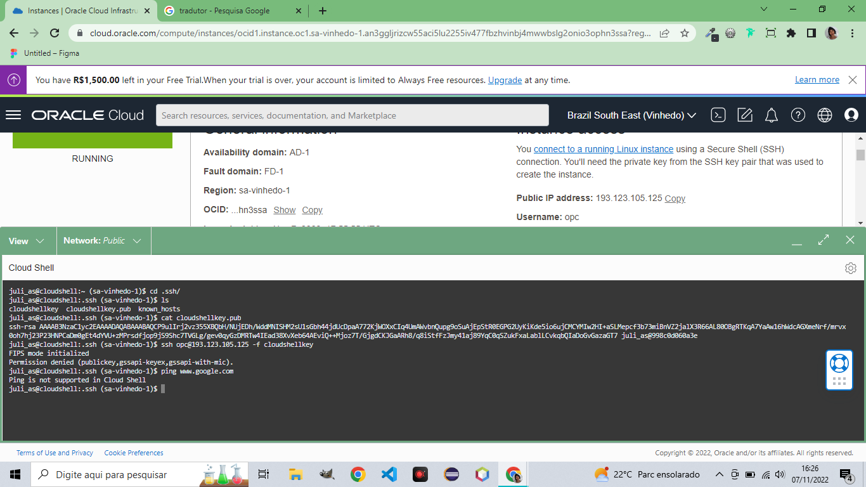Image resolution: width=866 pixels, height=487 pixels.
Task: Click the Learn more link
Action: pyautogui.click(x=817, y=80)
